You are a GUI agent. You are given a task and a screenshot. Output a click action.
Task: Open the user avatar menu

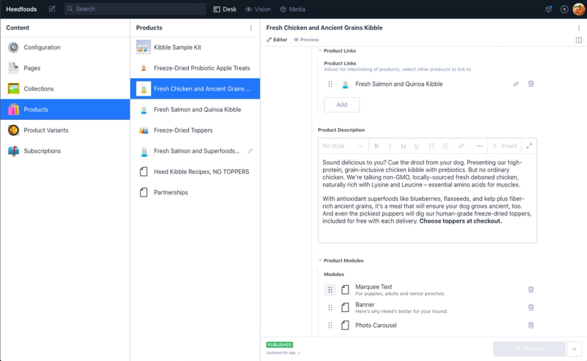coord(579,9)
